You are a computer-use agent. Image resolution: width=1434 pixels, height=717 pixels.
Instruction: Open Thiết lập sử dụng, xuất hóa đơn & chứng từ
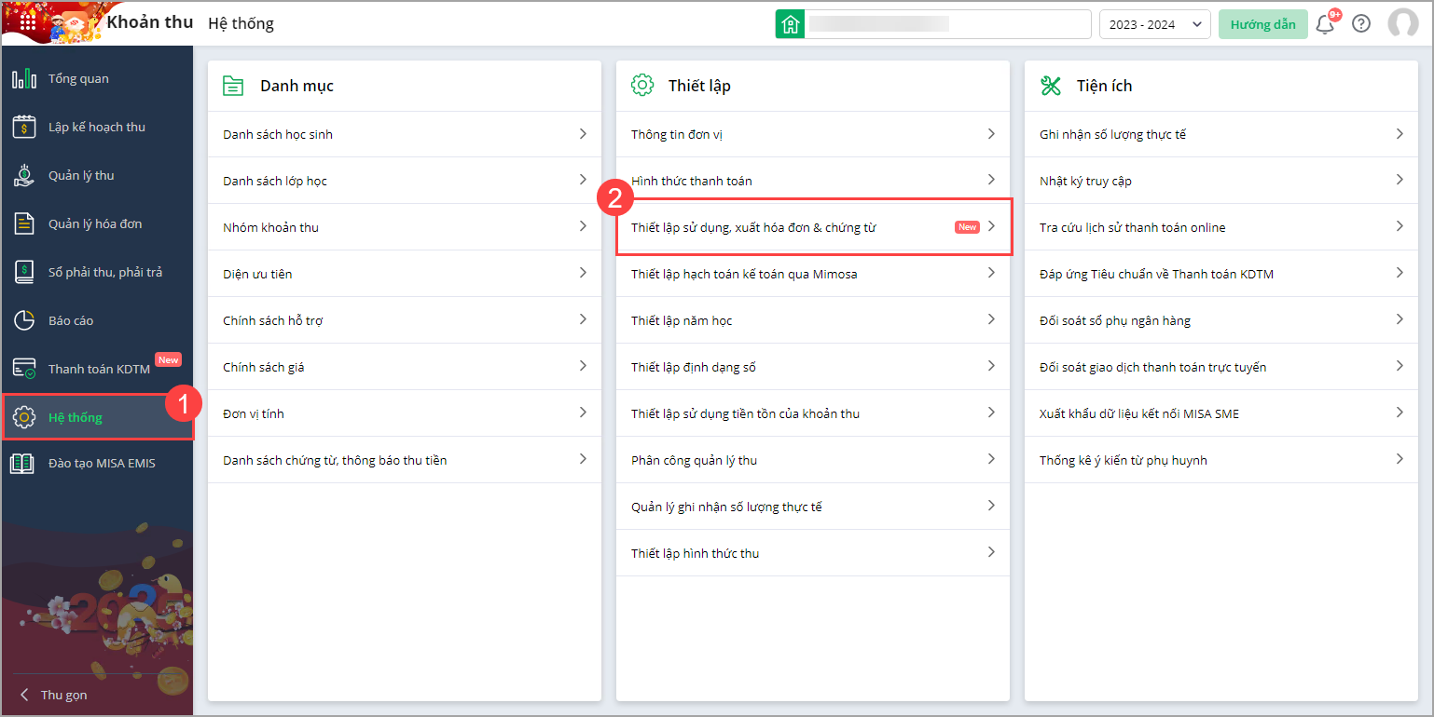(x=753, y=227)
